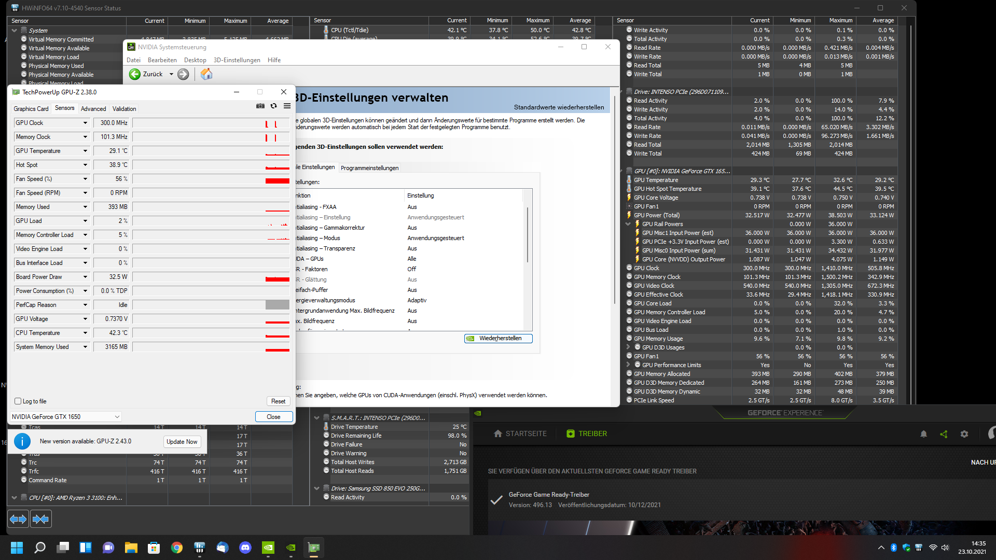Image resolution: width=996 pixels, height=560 pixels.
Task: Open GPU-Z hamburger menu icon
Action: coord(287,106)
